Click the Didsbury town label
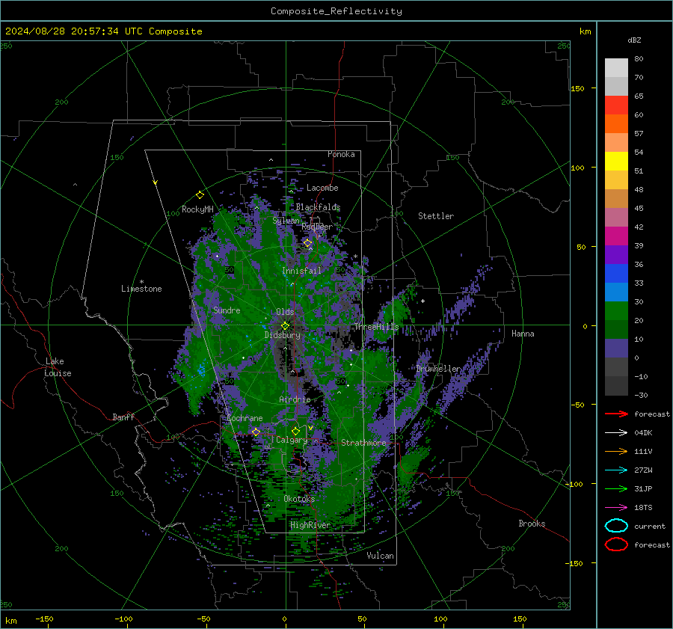Image resolution: width=673 pixels, height=629 pixels. tap(282, 335)
